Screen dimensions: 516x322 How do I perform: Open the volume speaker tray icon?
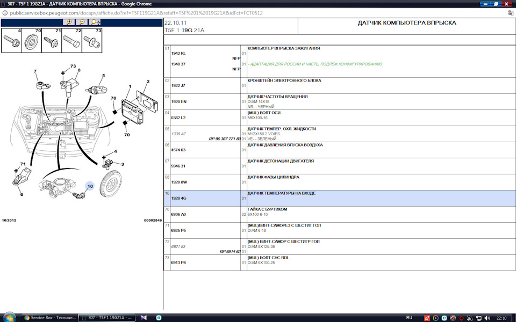point(488,318)
